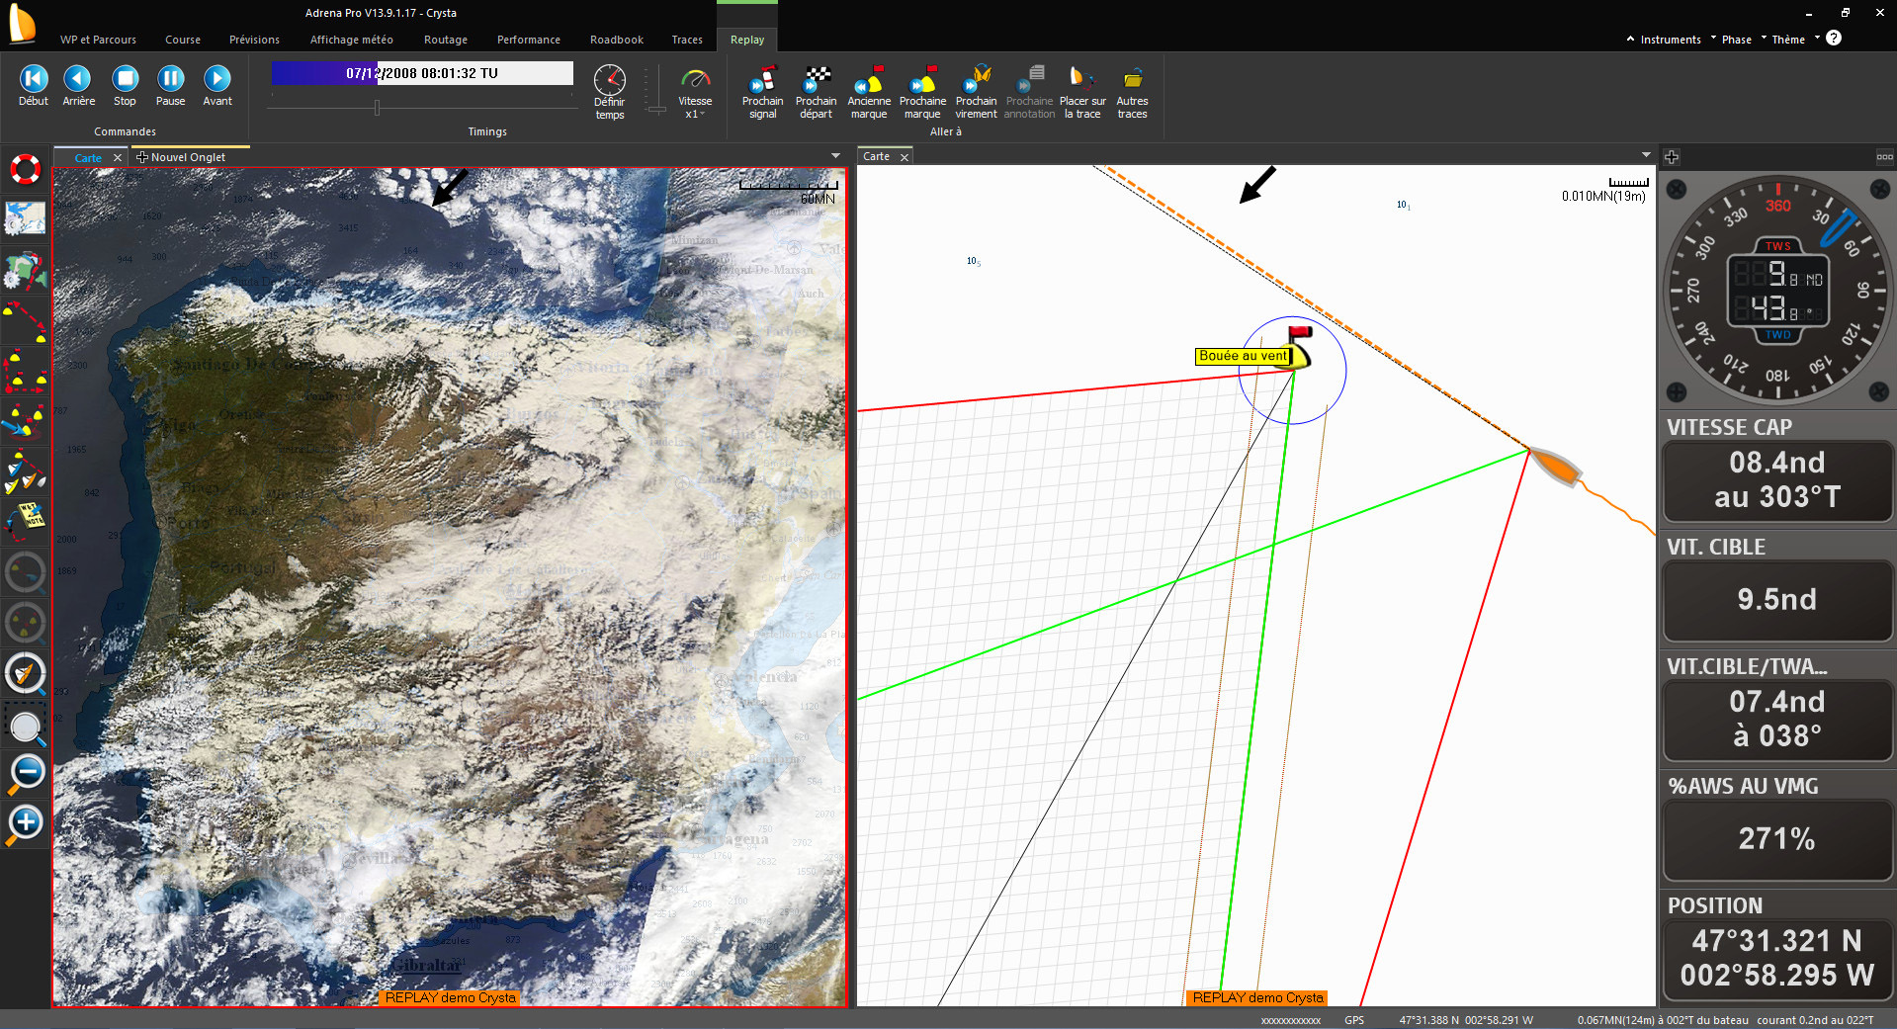1897x1029 pixels.
Task: Go to Prochain départ
Action: (x=816, y=92)
